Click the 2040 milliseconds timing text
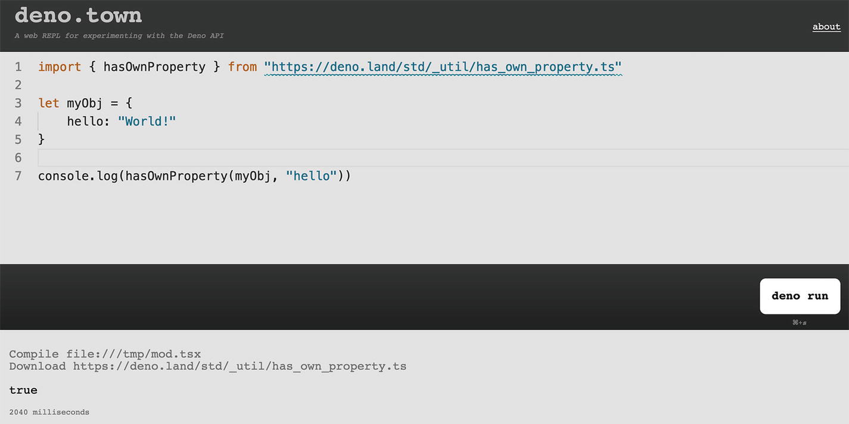Screen dimensions: 849x424 tap(49, 411)
